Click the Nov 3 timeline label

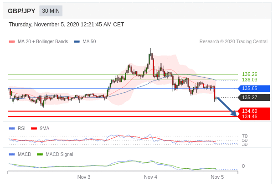[x=84, y=177]
